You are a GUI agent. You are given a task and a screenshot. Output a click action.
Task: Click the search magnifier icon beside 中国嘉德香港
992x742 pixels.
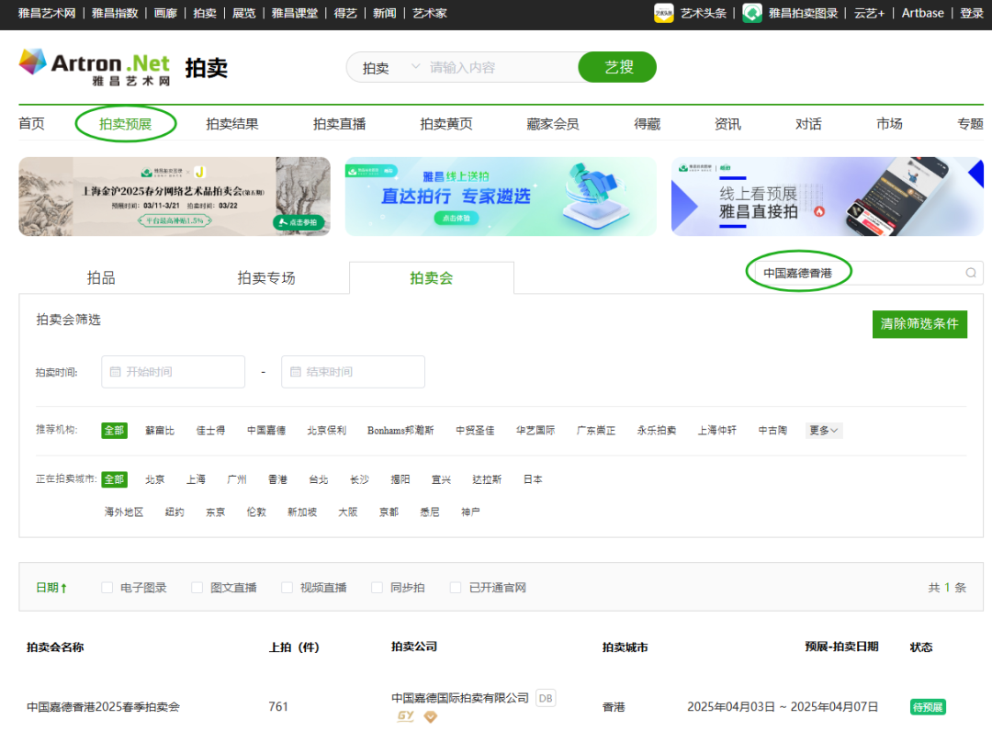(971, 274)
